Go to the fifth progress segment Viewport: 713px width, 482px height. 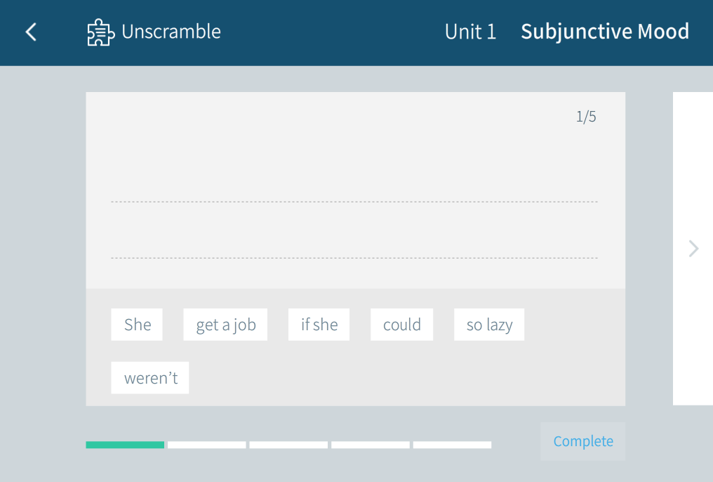pyautogui.click(x=452, y=445)
